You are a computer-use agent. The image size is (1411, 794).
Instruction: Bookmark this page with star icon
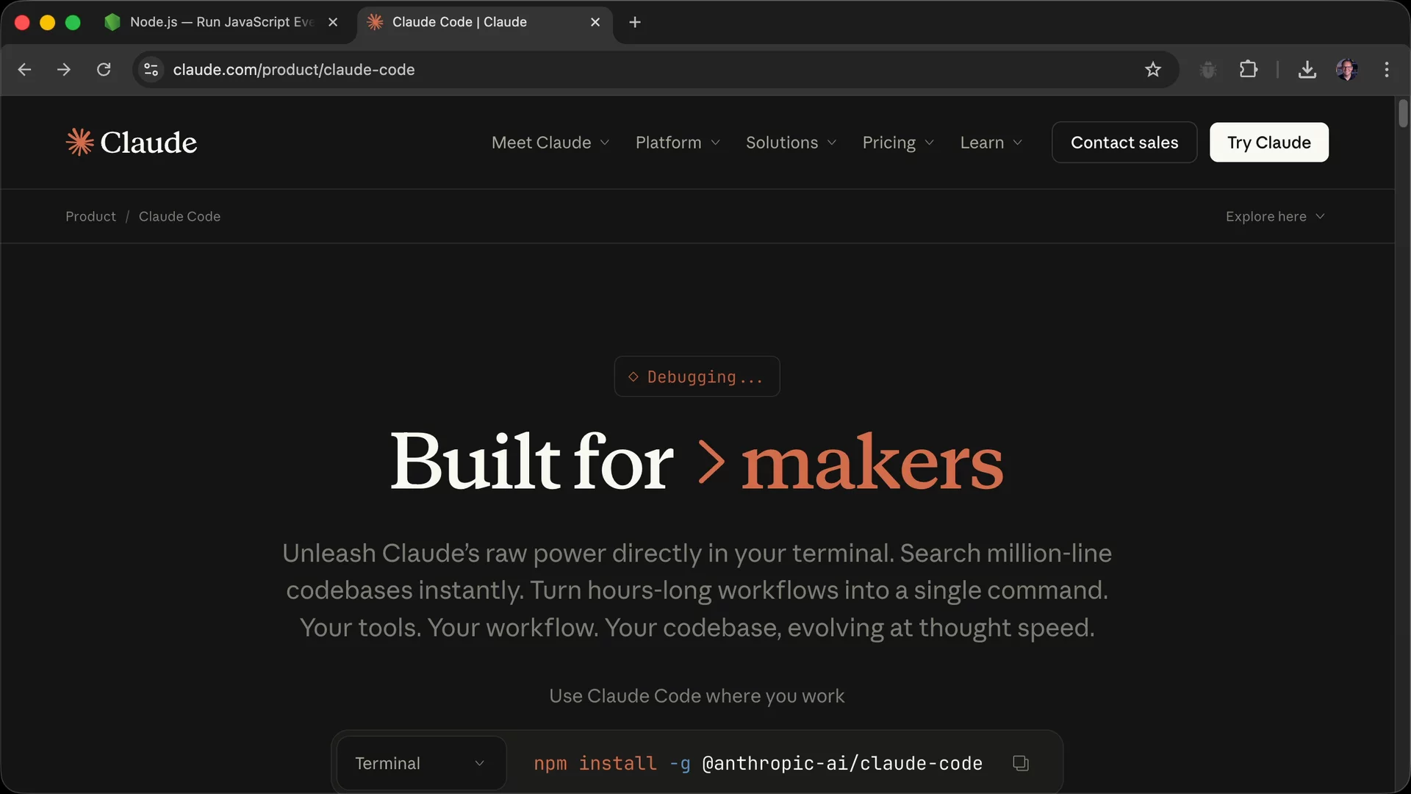click(x=1152, y=69)
